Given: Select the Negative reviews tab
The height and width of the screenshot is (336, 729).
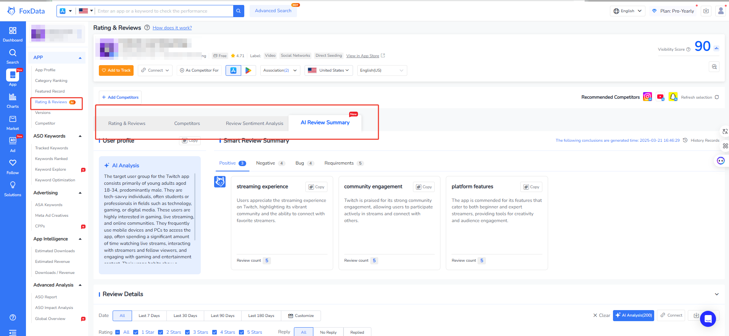Looking at the screenshot, I should (270, 163).
